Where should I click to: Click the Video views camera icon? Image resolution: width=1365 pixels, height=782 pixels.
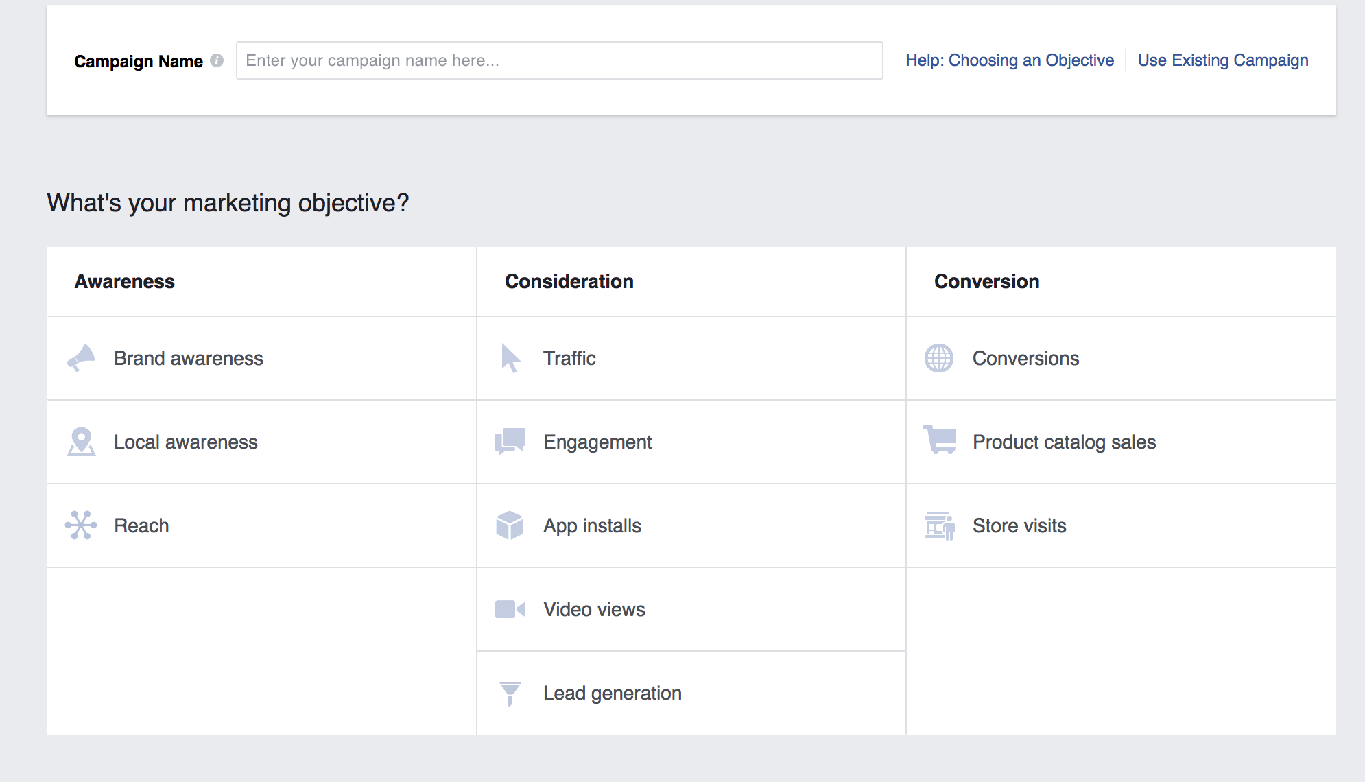(510, 609)
